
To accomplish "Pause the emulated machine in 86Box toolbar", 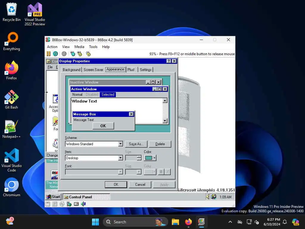I will [x=49, y=54].
